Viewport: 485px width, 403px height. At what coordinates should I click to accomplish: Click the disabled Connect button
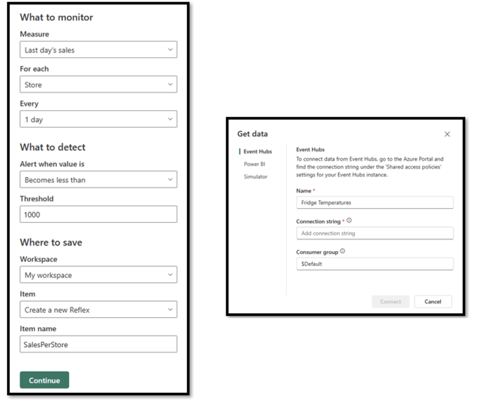click(390, 302)
